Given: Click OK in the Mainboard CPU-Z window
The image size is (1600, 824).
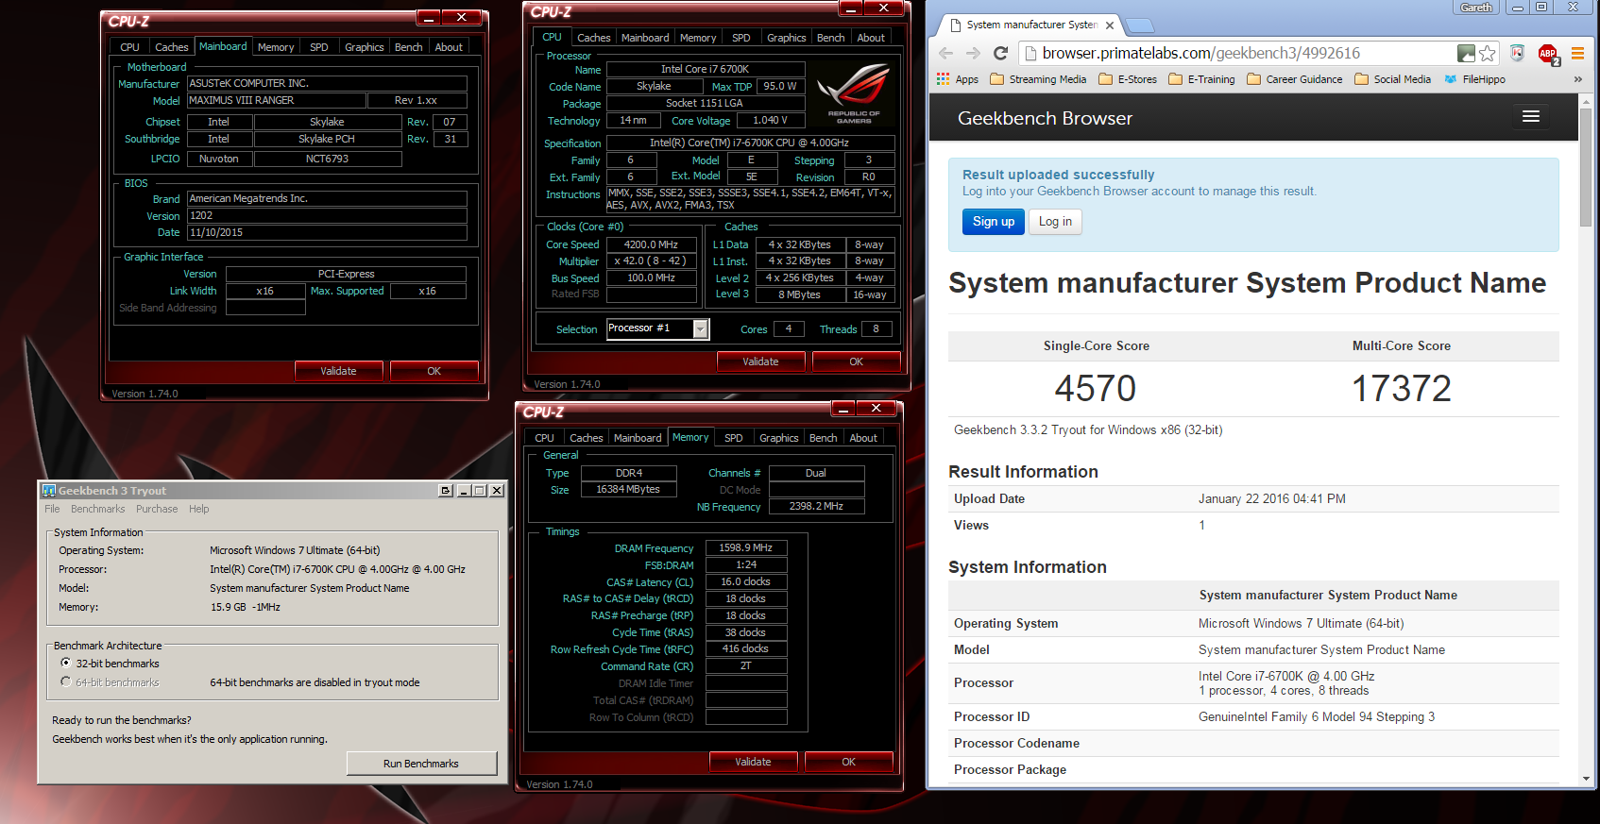Looking at the screenshot, I should point(434,371).
